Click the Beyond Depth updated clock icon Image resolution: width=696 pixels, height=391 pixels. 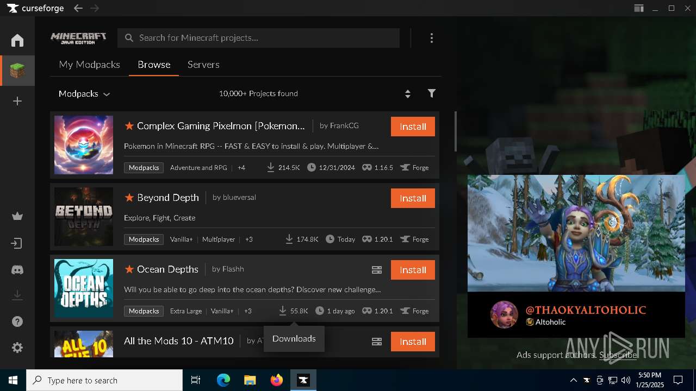[330, 239]
